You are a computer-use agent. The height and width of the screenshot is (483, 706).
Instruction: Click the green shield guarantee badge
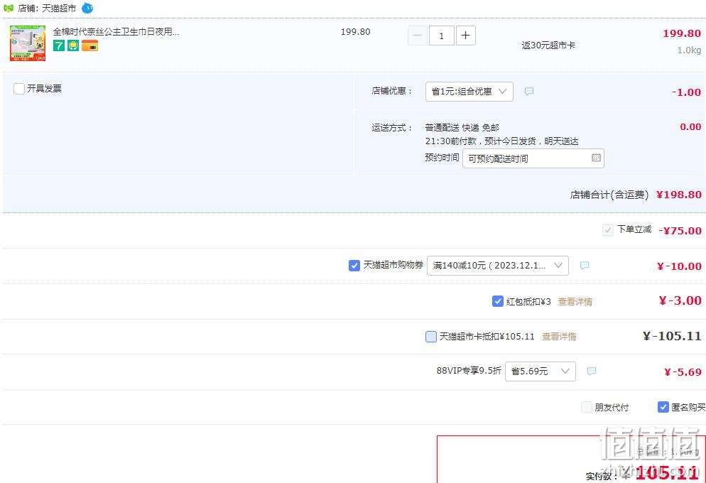click(x=73, y=45)
